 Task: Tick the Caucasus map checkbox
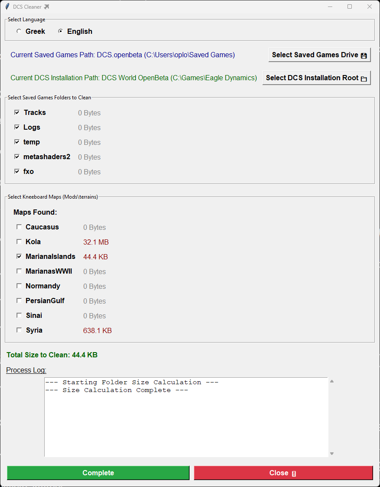pos(19,227)
